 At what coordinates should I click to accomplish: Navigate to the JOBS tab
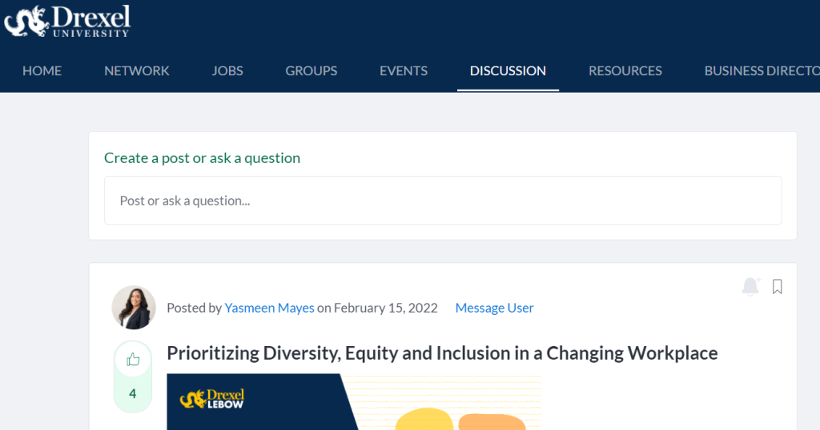(227, 70)
